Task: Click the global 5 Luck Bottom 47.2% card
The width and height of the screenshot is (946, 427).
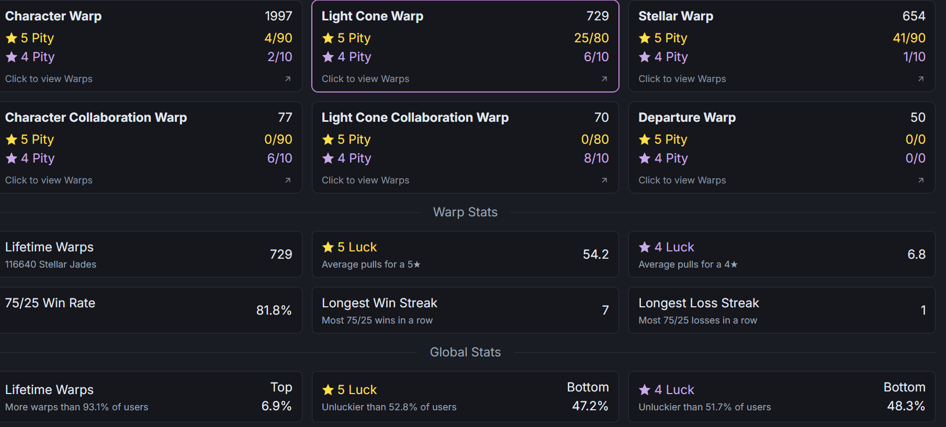Action: pyautogui.click(x=465, y=397)
